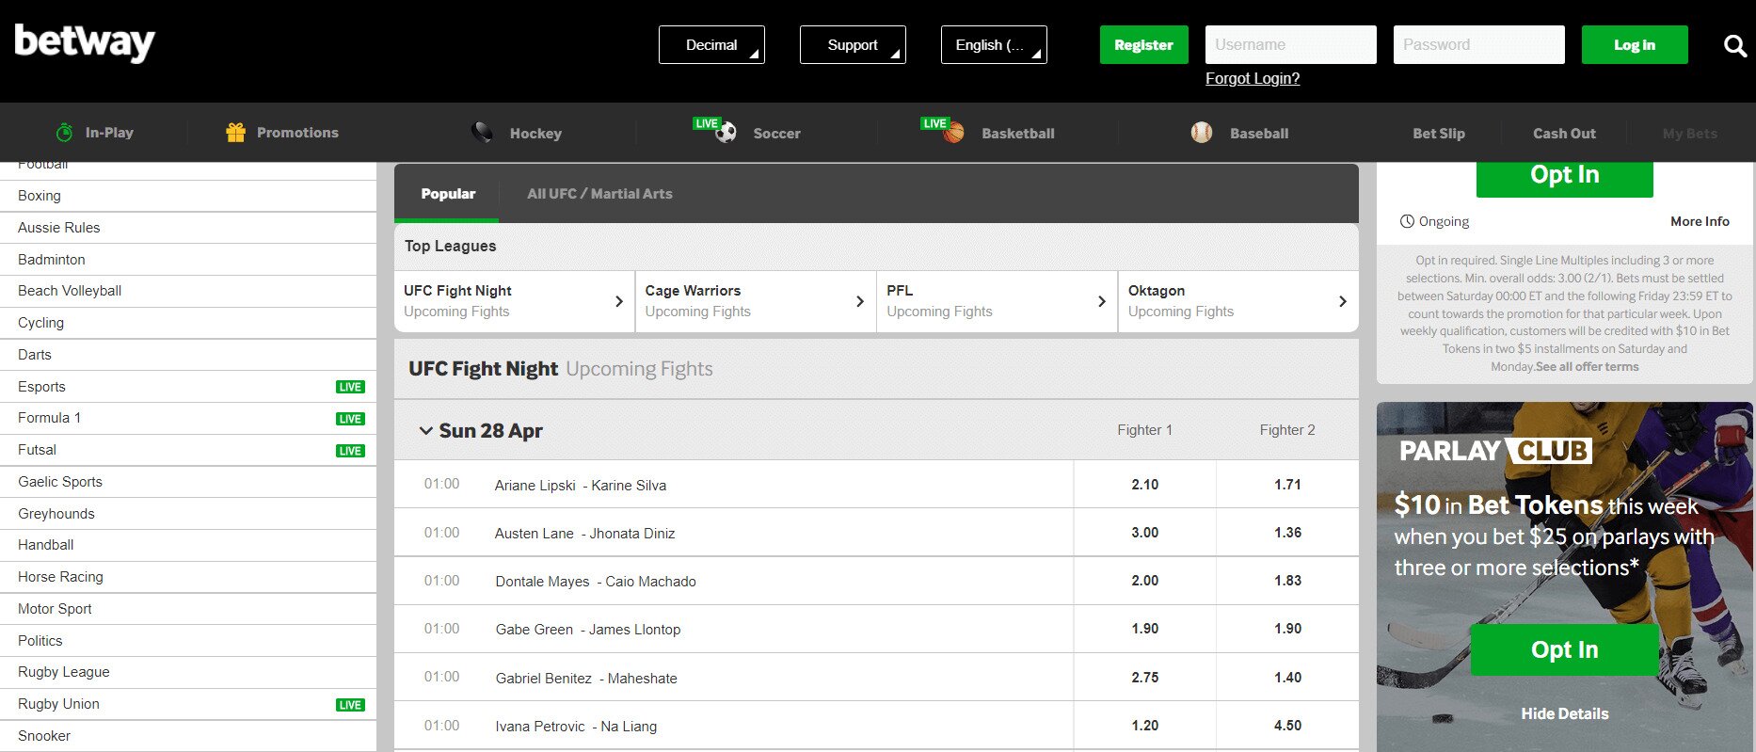Open the My Bets tab
This screenshot has width=1756, height=752.
(1689, 133)
